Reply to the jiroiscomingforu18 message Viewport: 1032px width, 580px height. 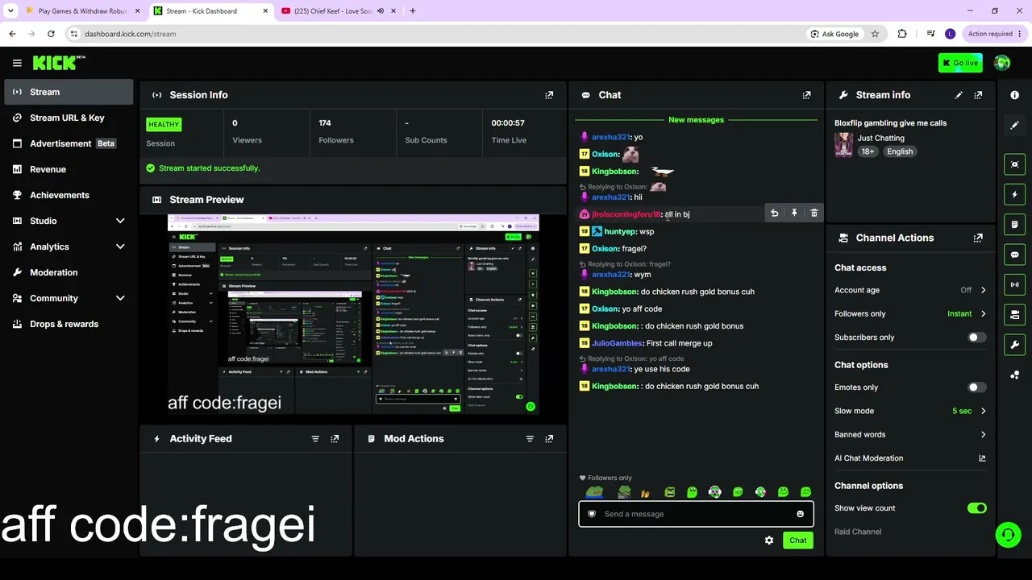click(774, 213)
